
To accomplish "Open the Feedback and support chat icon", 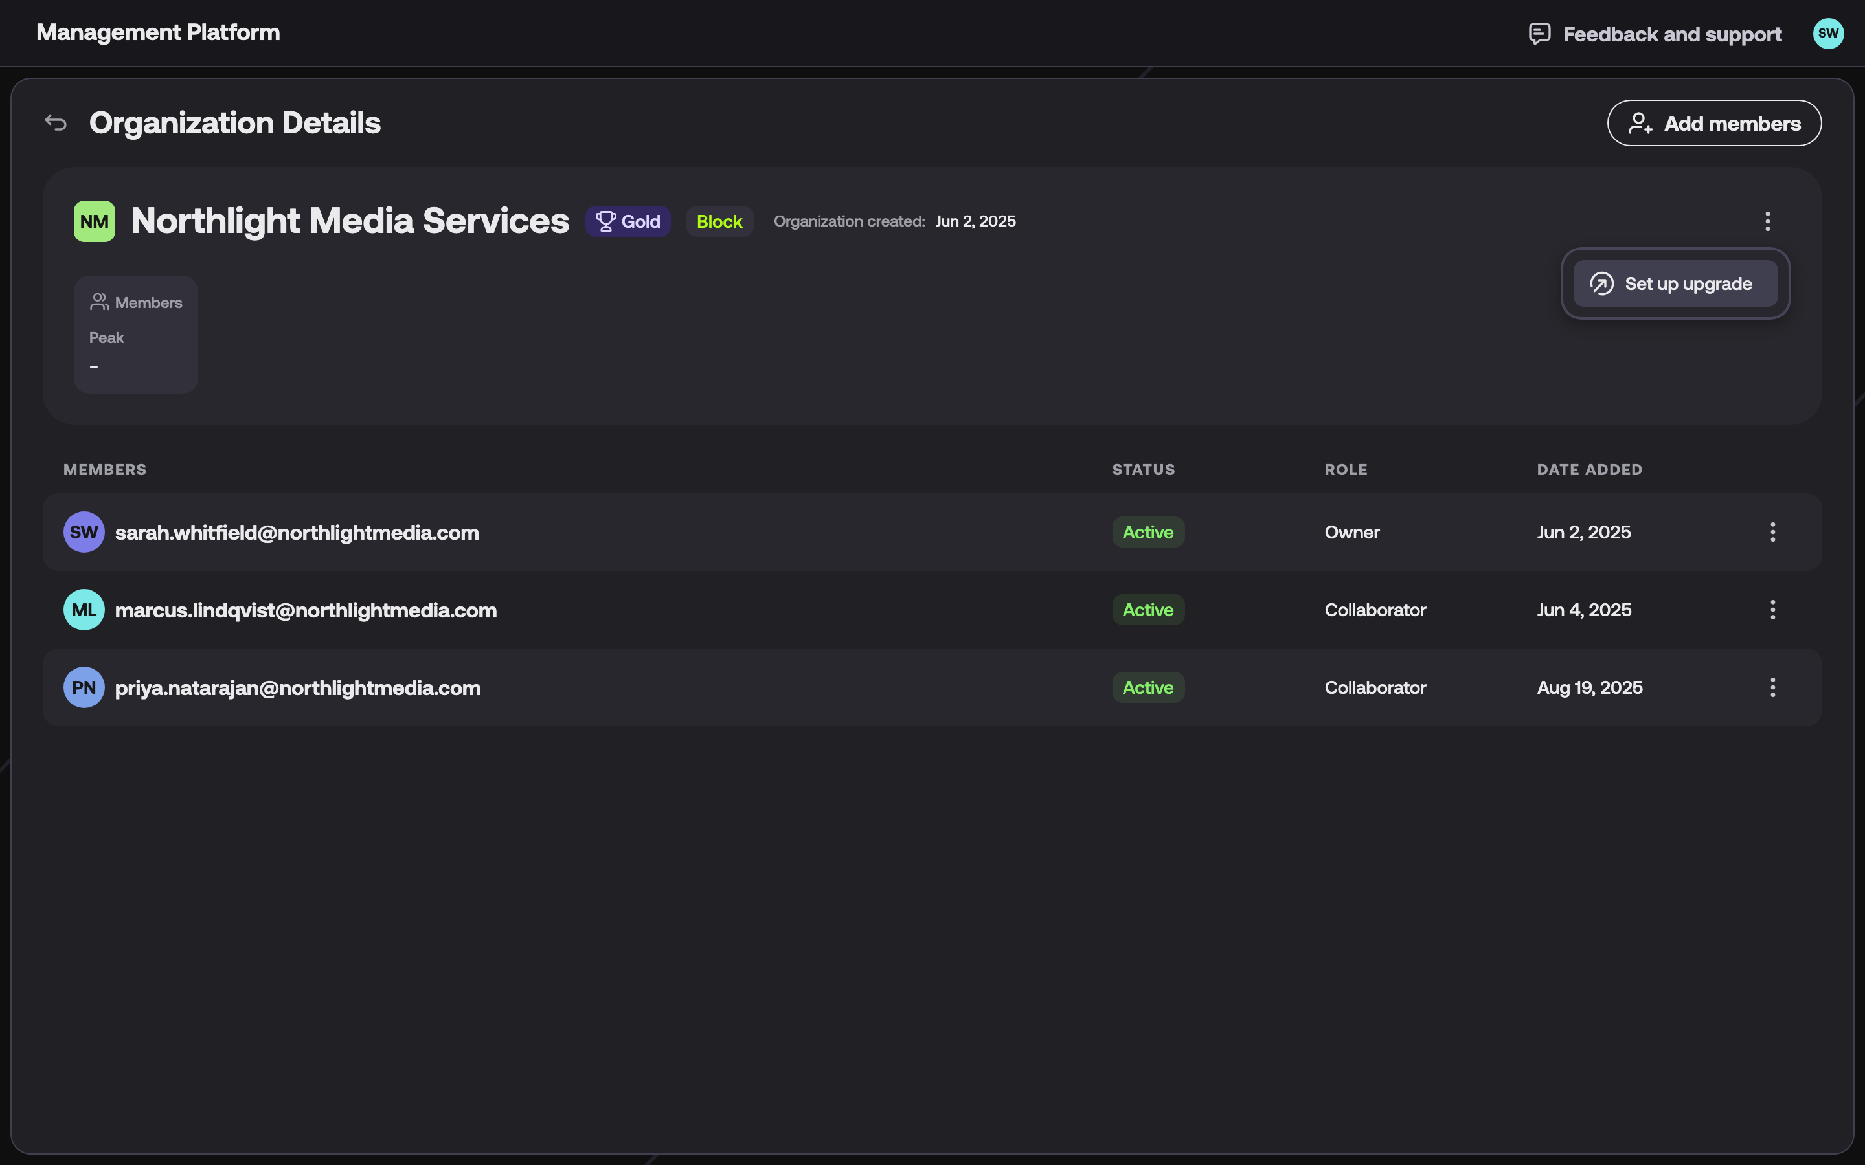I will [x=1539, y=34].
